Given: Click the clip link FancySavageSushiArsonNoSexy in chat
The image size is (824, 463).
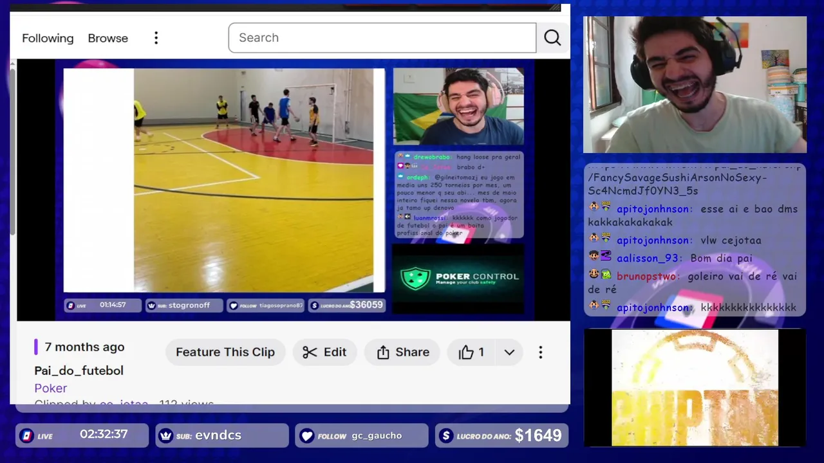Looking at the screenshot, I should (677, 184).
